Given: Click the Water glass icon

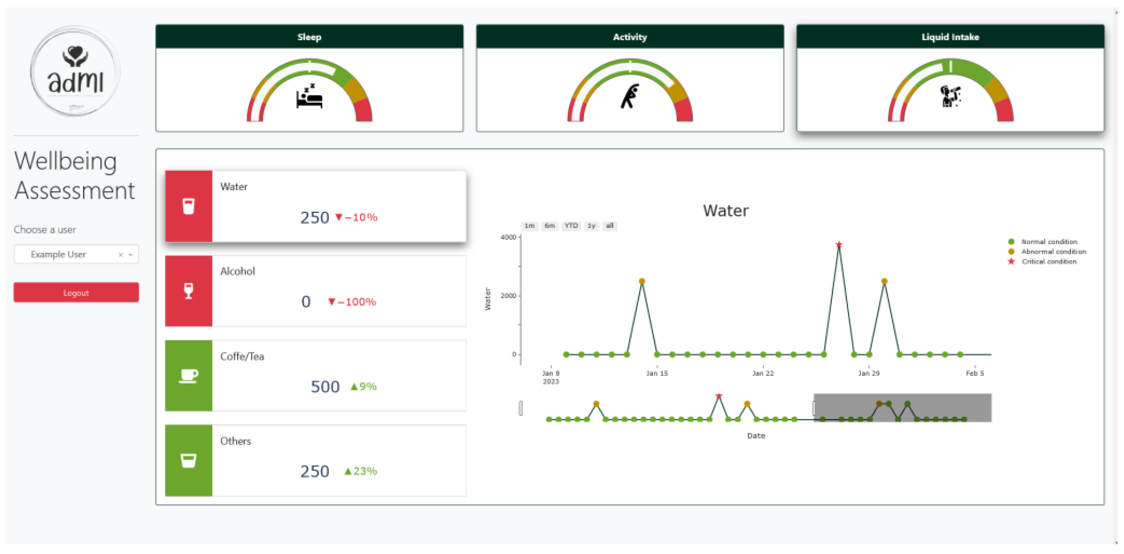Looking at the screenshot, I should tap(188, 206).
